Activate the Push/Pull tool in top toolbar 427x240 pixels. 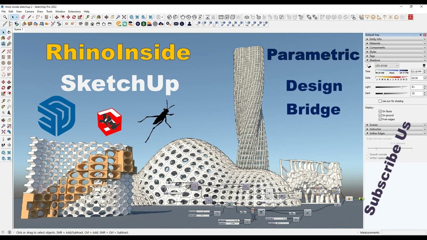56,17
